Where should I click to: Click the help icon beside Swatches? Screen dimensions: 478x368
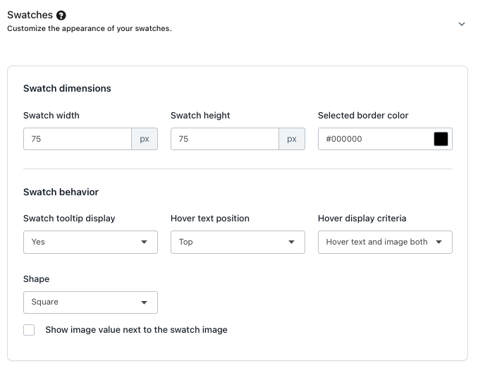coord(61,15)
